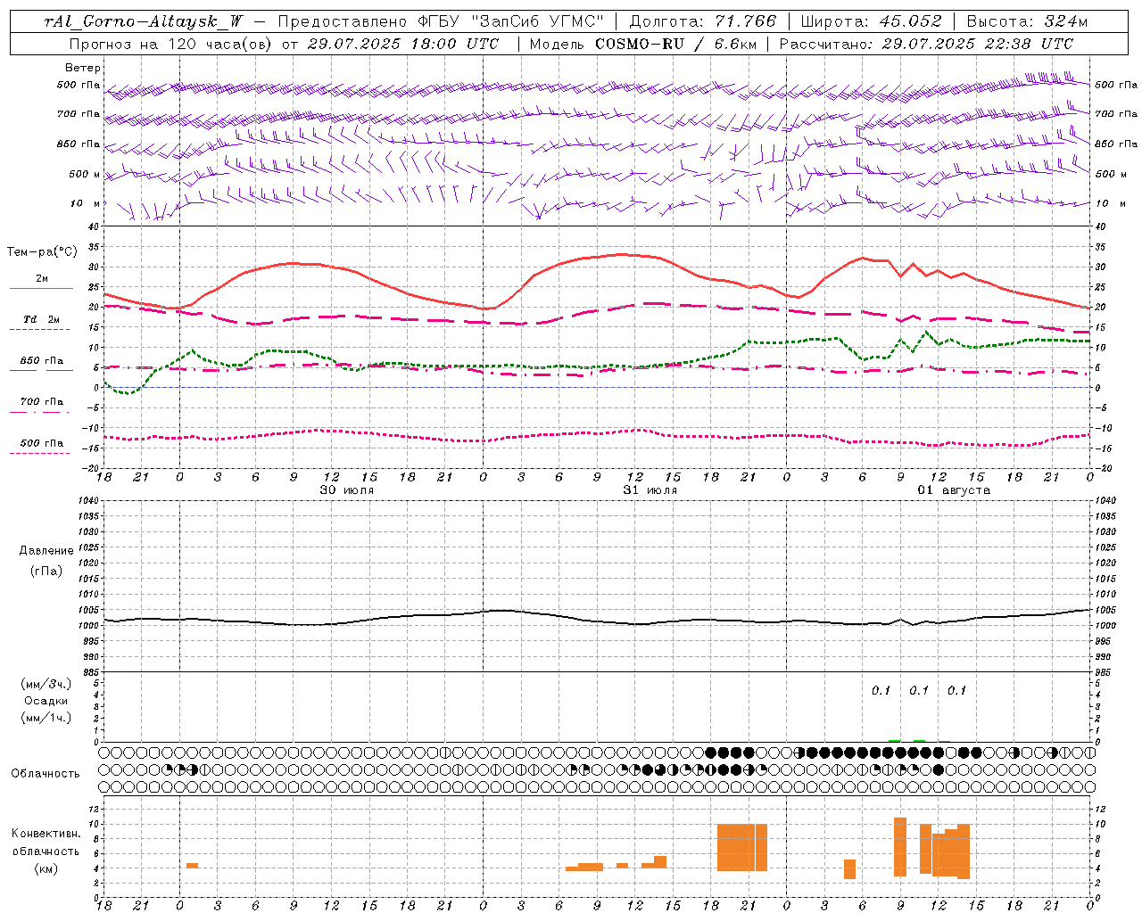Click the (км) unit label

pos(46,868)
